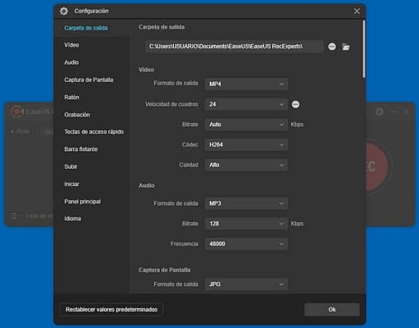Viewport: 419px width, 328px height.
Task: Open audio Formato de salida dropdown MP3
Action: pyautogui.click(x=246, y=203)
